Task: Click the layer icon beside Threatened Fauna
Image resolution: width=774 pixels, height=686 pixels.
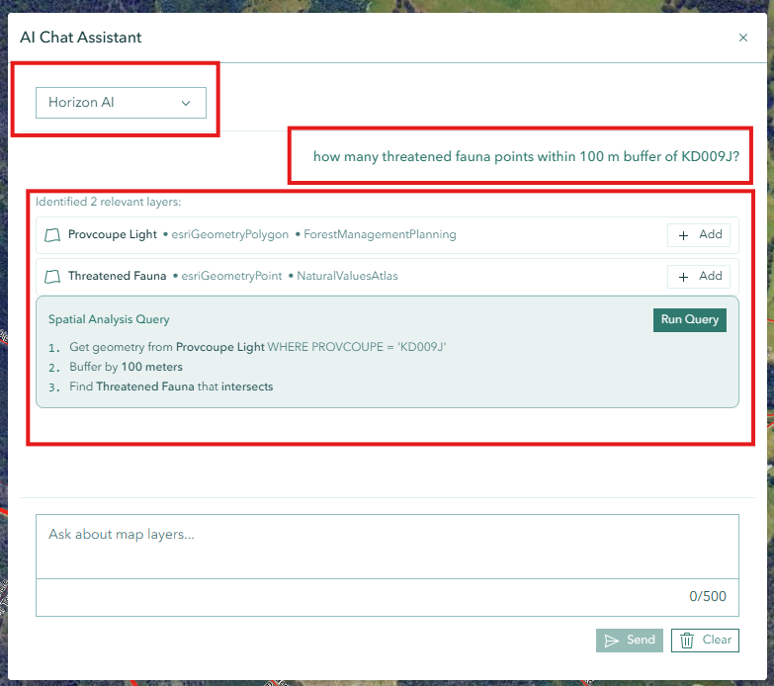Action: coord(53,277)
